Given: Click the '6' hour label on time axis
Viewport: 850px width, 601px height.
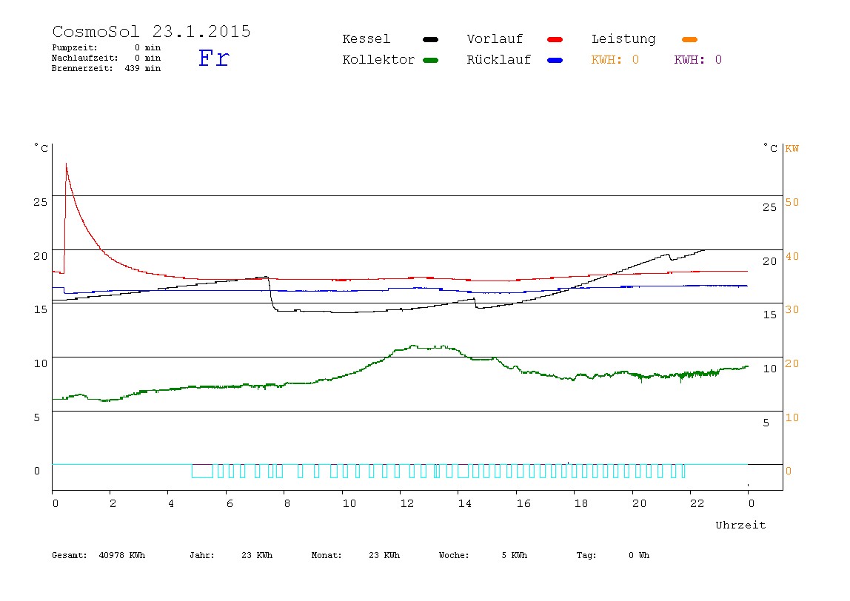Looking at the screenshot, I should (230, 503).
